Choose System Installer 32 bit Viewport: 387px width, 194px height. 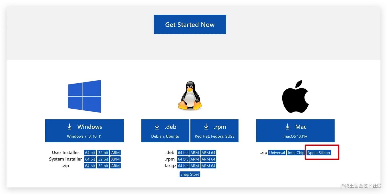[x=103, y=159]
